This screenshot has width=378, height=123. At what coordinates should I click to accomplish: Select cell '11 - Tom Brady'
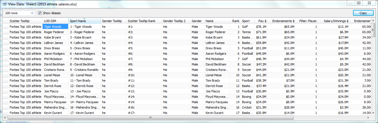(x=84, y=80)
